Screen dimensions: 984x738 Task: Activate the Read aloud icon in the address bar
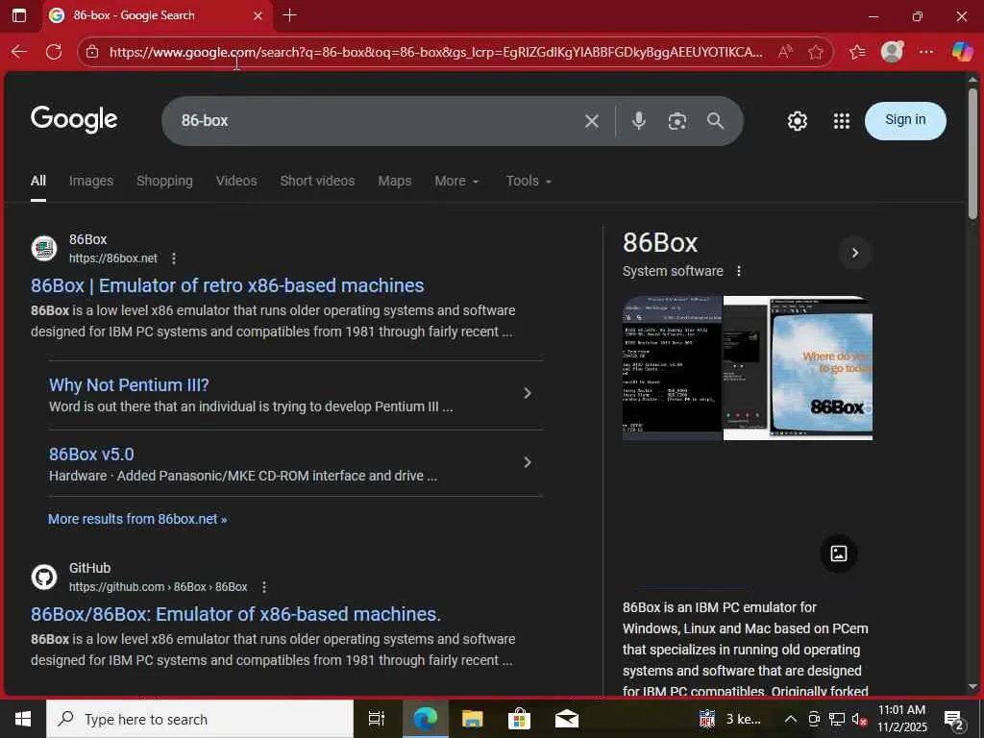click(x=785, y=52)
